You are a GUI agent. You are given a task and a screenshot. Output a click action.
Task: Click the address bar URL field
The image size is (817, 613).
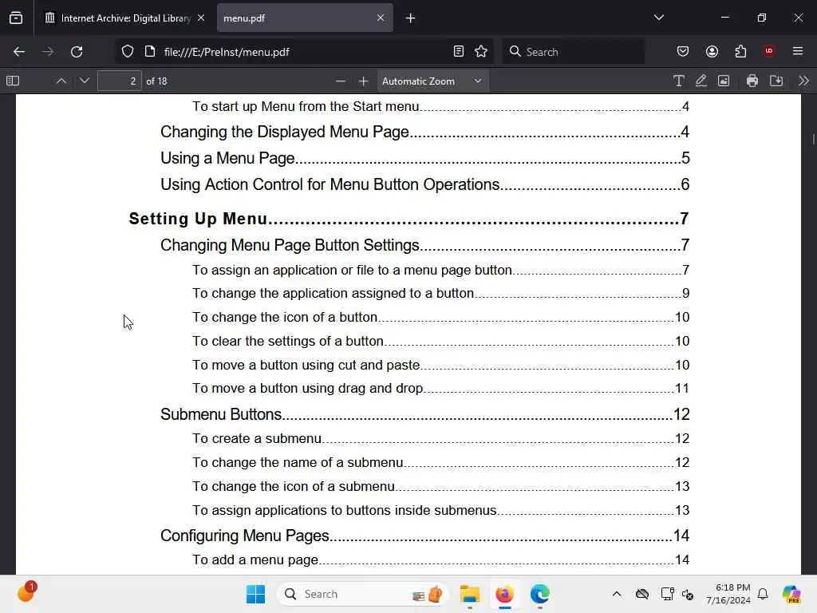(x=305, y=52)
